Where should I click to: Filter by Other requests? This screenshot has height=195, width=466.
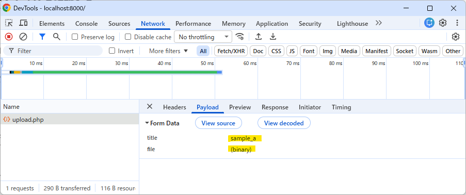(453, 51)
